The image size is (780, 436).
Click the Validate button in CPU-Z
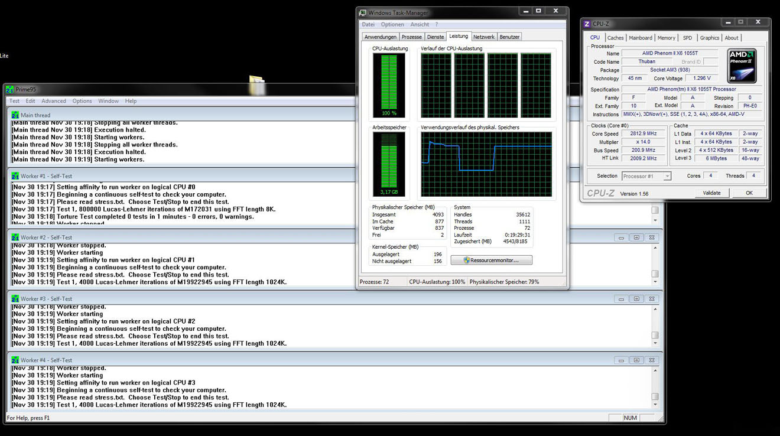(x=711, y=193)
